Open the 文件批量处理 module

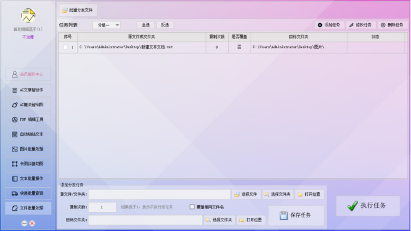point(28,208)
